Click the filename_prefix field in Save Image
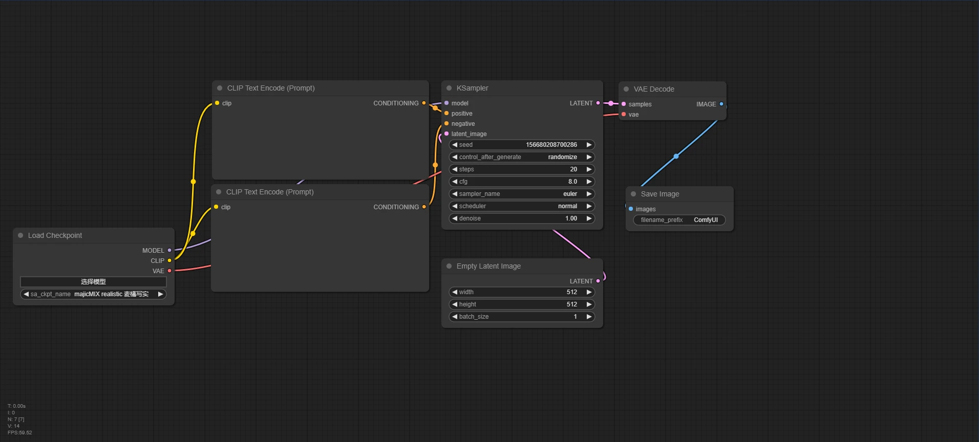Viewport: 979px width, 442px height. click(679, 220)
